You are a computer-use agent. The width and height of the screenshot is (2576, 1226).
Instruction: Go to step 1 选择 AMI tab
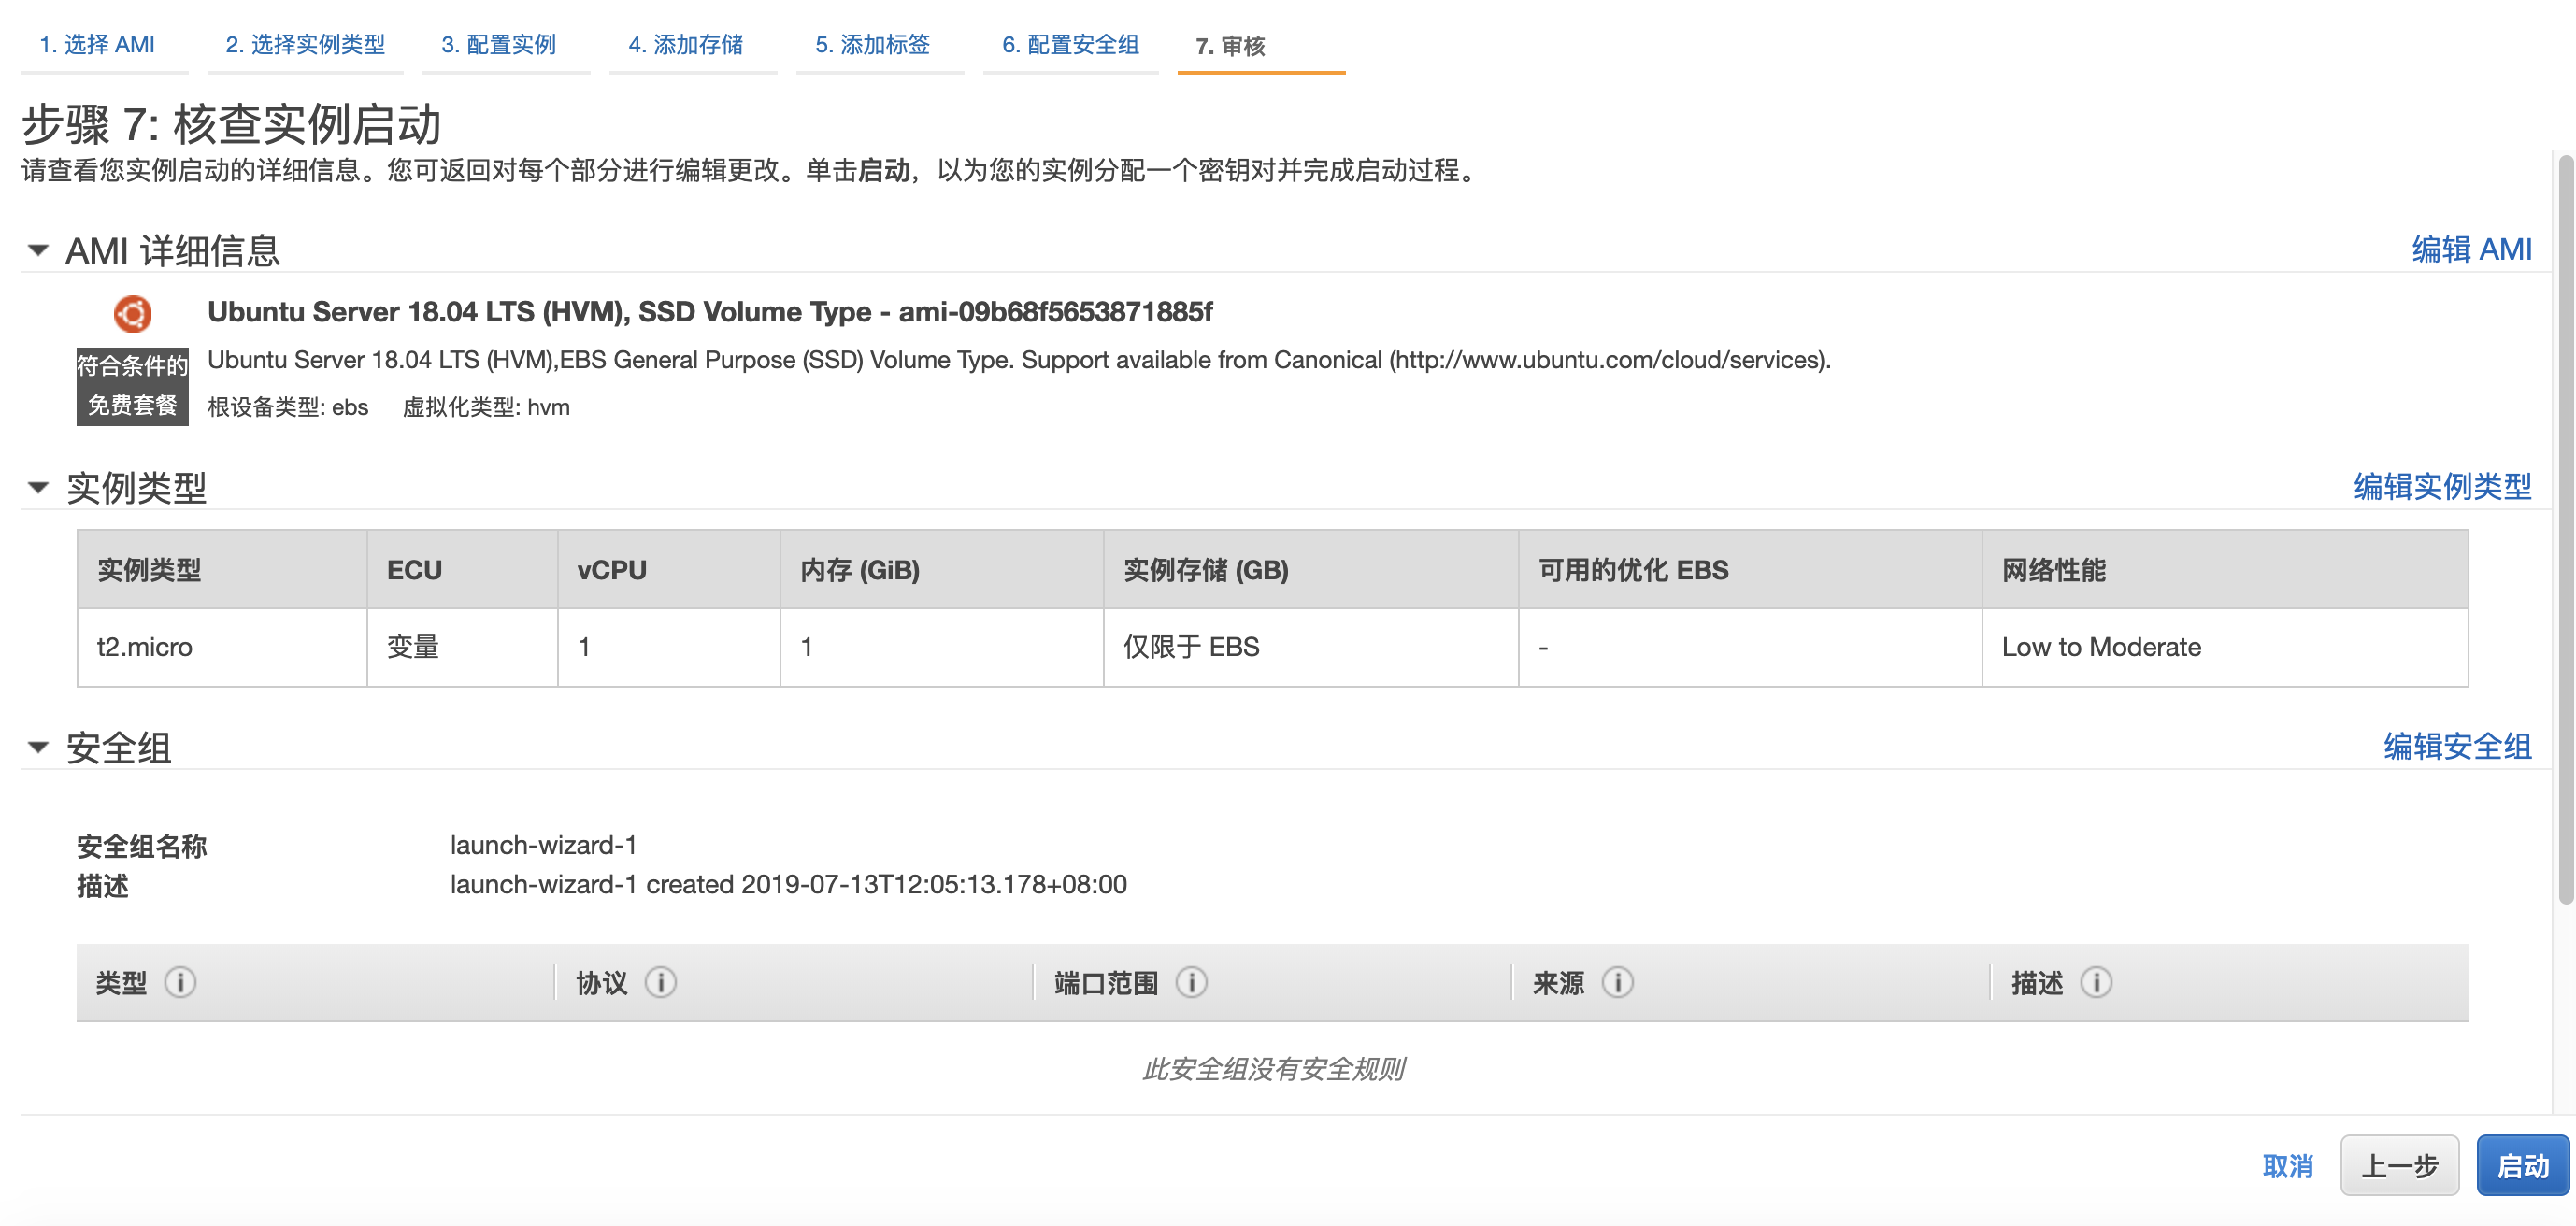pos(97,45)
